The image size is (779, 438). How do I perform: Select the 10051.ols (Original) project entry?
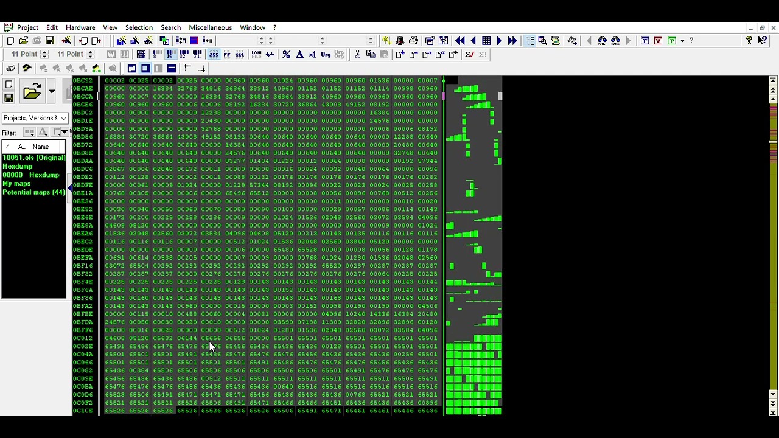tap(34, 158)
